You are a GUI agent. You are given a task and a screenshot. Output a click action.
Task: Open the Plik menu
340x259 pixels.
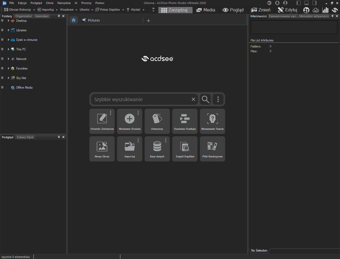tap(12, 3)
